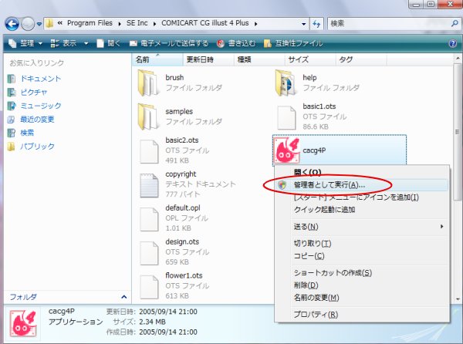This screenshot has width=463, height=344.
Task: Select the basic1.ots file icon
Action: click(x=286, y=118)
